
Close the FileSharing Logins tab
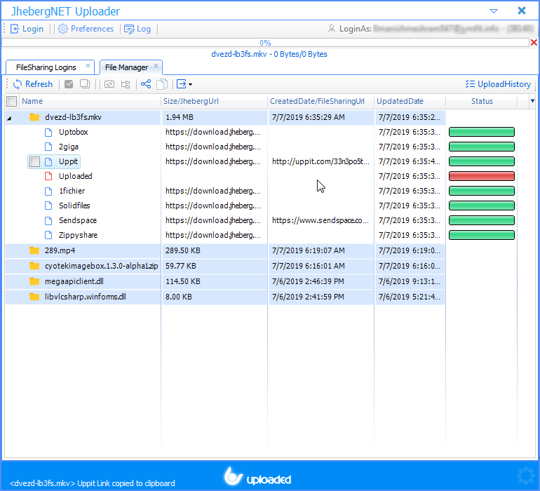coord(88,65)
